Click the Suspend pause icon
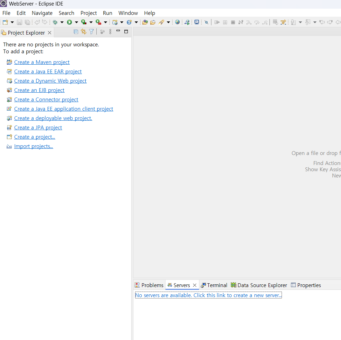The image size is (341, 340). (x=225, y=22)
